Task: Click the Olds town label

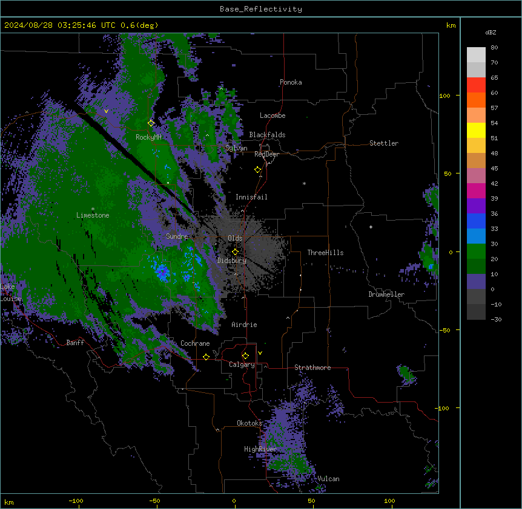Action: point(235,238)
